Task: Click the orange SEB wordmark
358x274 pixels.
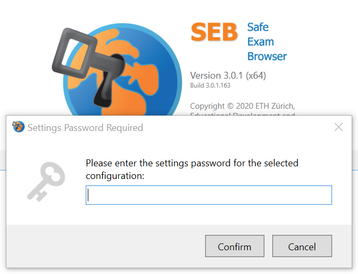Action: click(214, 32)
